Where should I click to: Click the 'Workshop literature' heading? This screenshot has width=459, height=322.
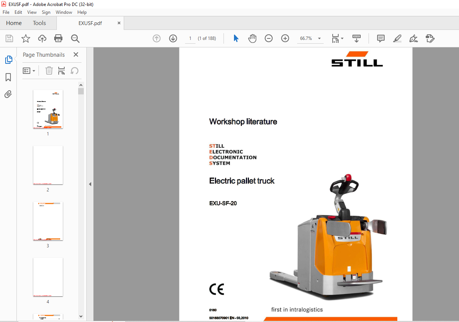[x=243, y=122]
